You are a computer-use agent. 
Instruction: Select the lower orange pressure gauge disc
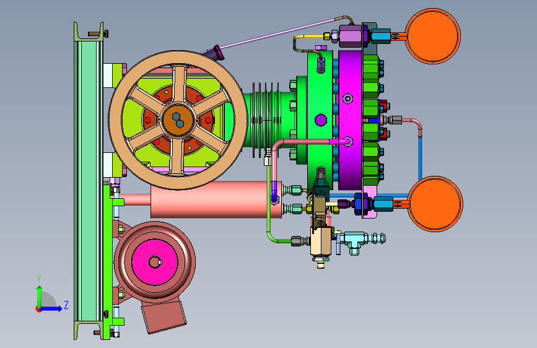[435, 204]
